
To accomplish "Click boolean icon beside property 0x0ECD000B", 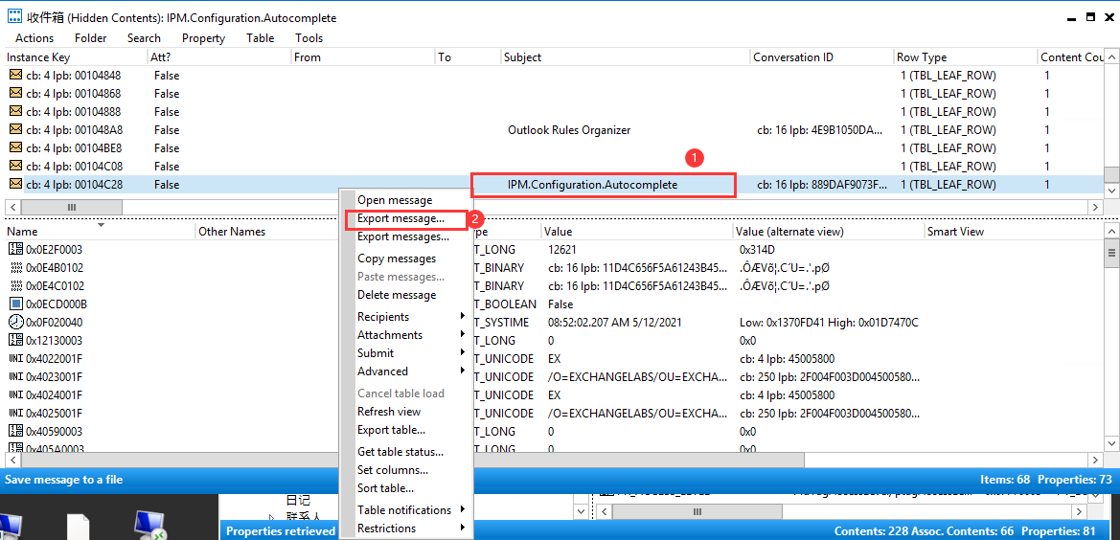I will point(15,304).
